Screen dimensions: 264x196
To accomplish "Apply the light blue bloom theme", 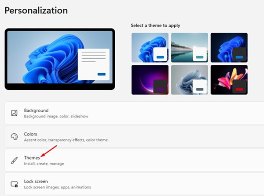I will click(x=150, y=48).
